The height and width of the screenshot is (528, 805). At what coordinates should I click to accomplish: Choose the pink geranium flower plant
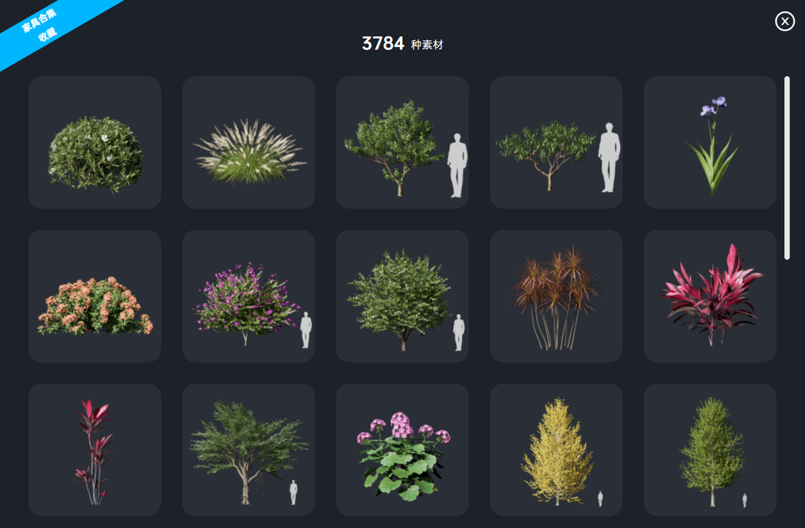click(x=402, y=450)
